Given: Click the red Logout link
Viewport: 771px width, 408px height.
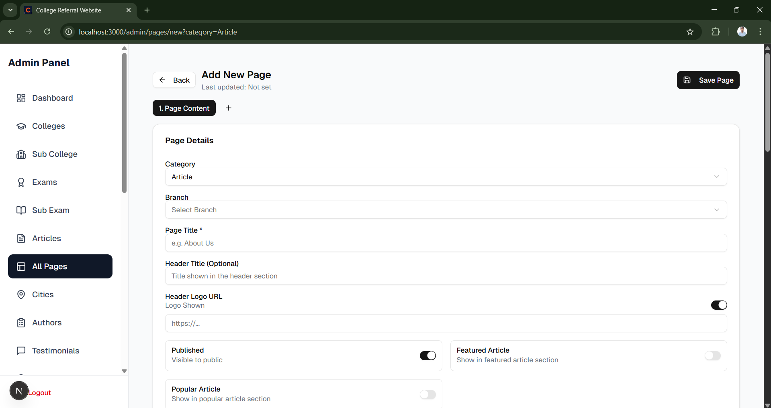Looking at the screenshot, I should click(40, 393).
